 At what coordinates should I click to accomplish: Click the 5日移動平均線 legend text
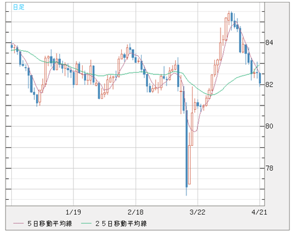click(x=50, y=223)
